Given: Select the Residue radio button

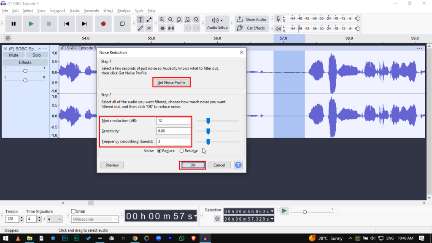Looking at the screenshot, I should 182,151.
